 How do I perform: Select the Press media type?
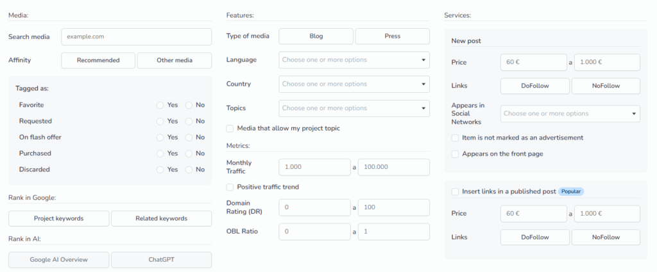(x=393, y=36)
